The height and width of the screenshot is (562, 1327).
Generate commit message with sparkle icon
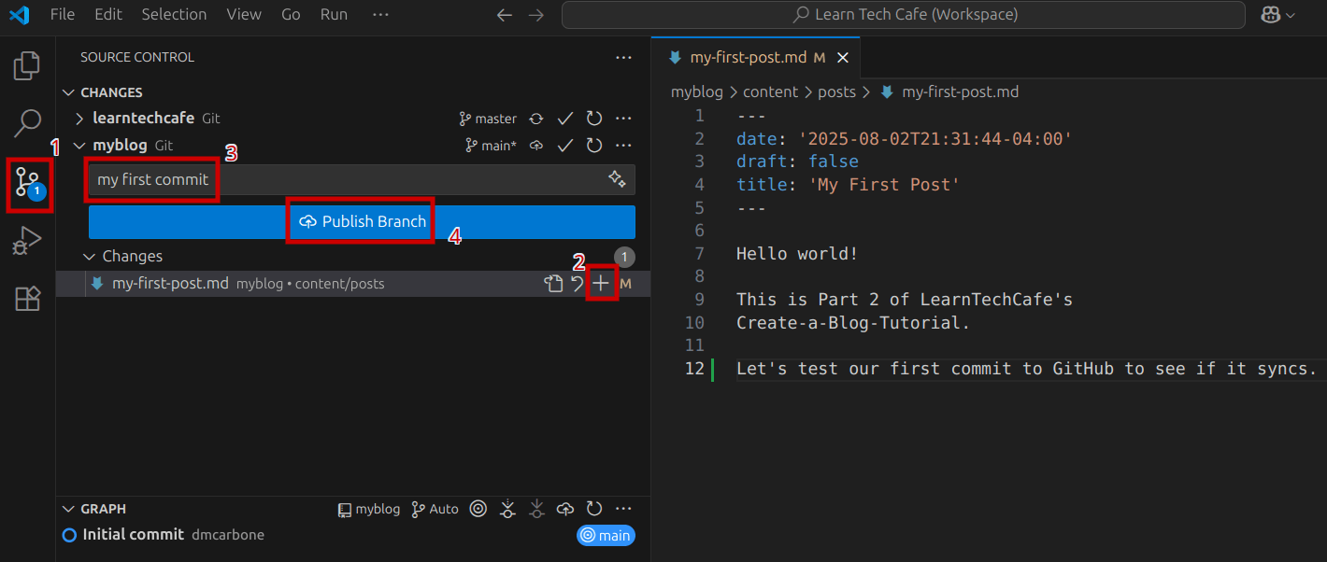(x=617, y=179)
